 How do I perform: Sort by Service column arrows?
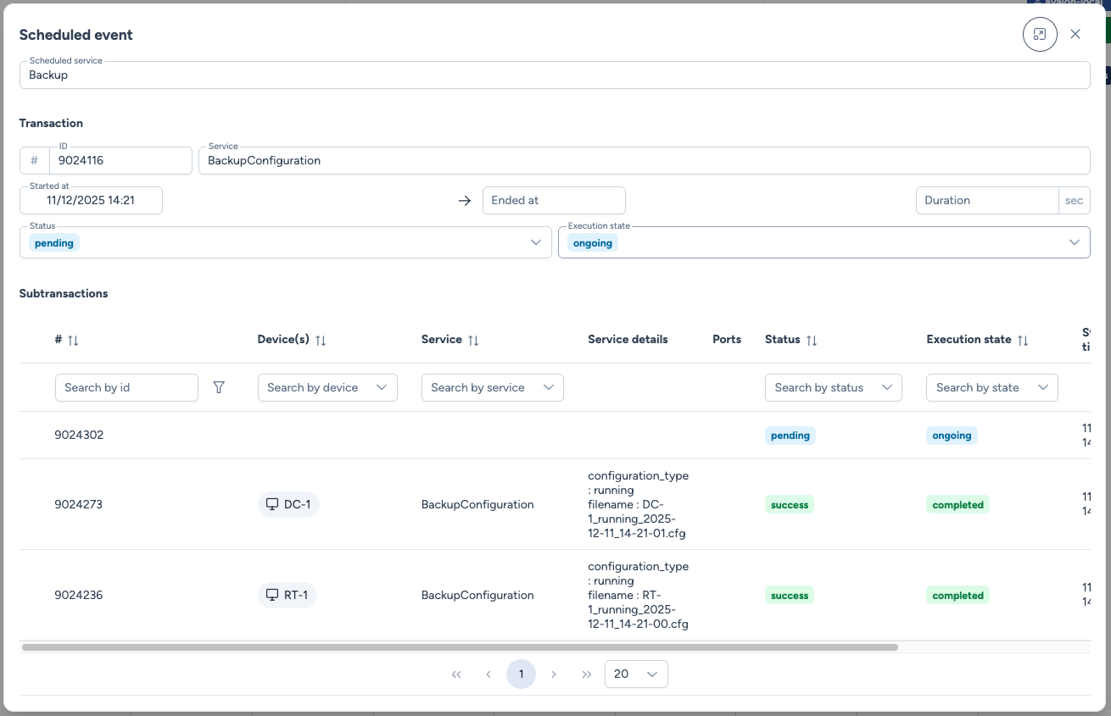[473, 340]
